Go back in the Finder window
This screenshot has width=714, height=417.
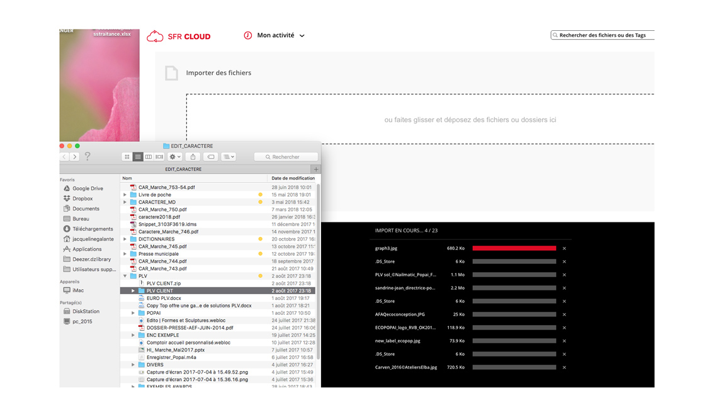[x=64, y=157]
